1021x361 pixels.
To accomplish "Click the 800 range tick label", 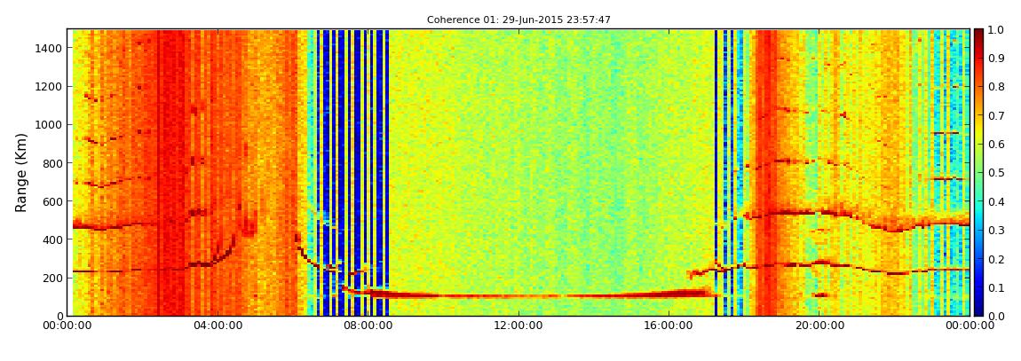I will (x=52, y=163).
